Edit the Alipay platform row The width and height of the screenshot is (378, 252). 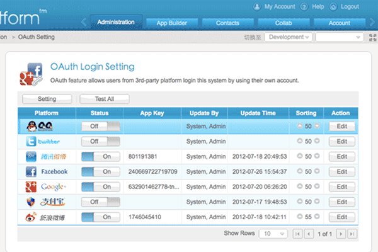342,202
